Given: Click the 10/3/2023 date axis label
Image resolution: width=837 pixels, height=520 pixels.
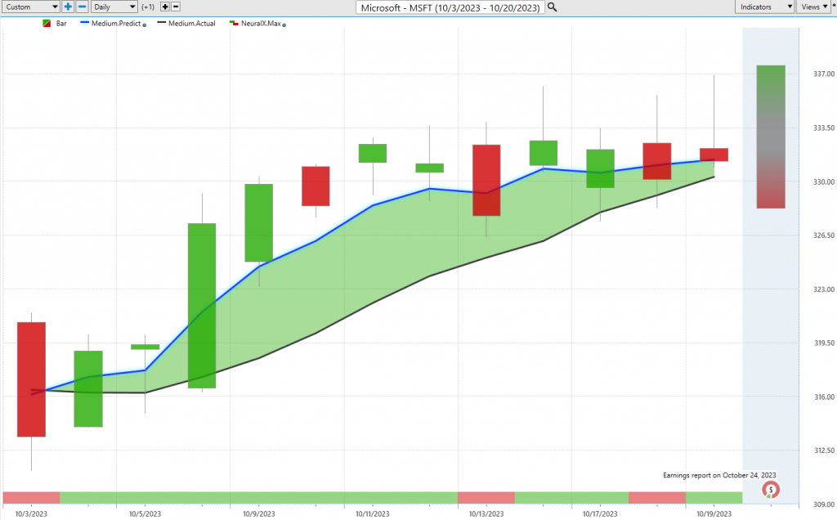Looking at the screenshot, I should (x=31, y=513).
